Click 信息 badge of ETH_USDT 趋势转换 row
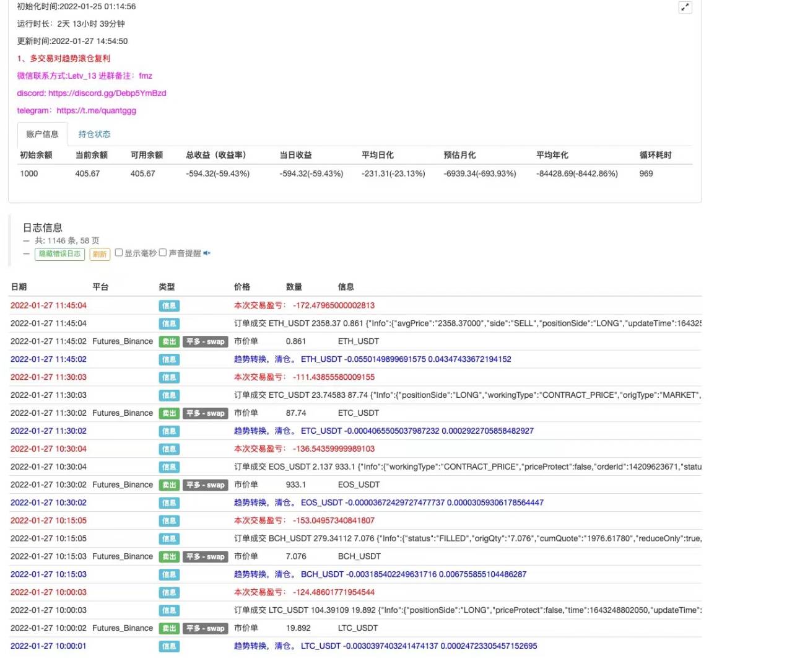The image size is (805, 658). [x=169, y=359]
